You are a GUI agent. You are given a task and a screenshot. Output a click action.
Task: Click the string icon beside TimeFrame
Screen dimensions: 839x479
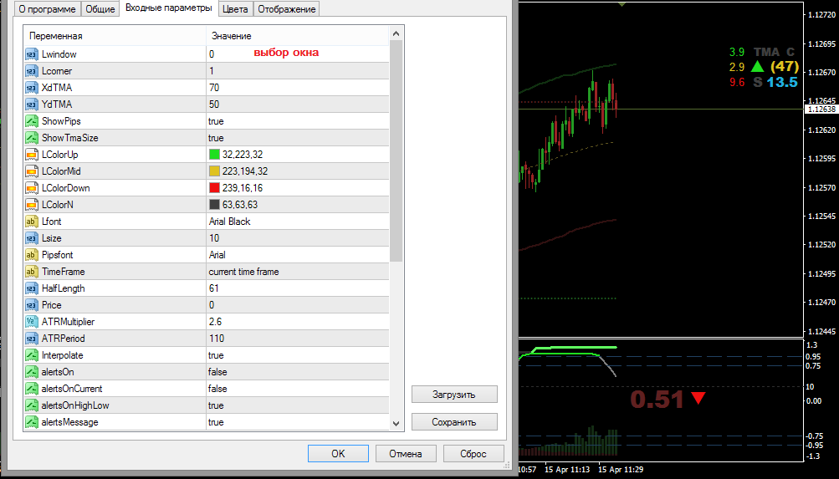(x=32, y=272)
